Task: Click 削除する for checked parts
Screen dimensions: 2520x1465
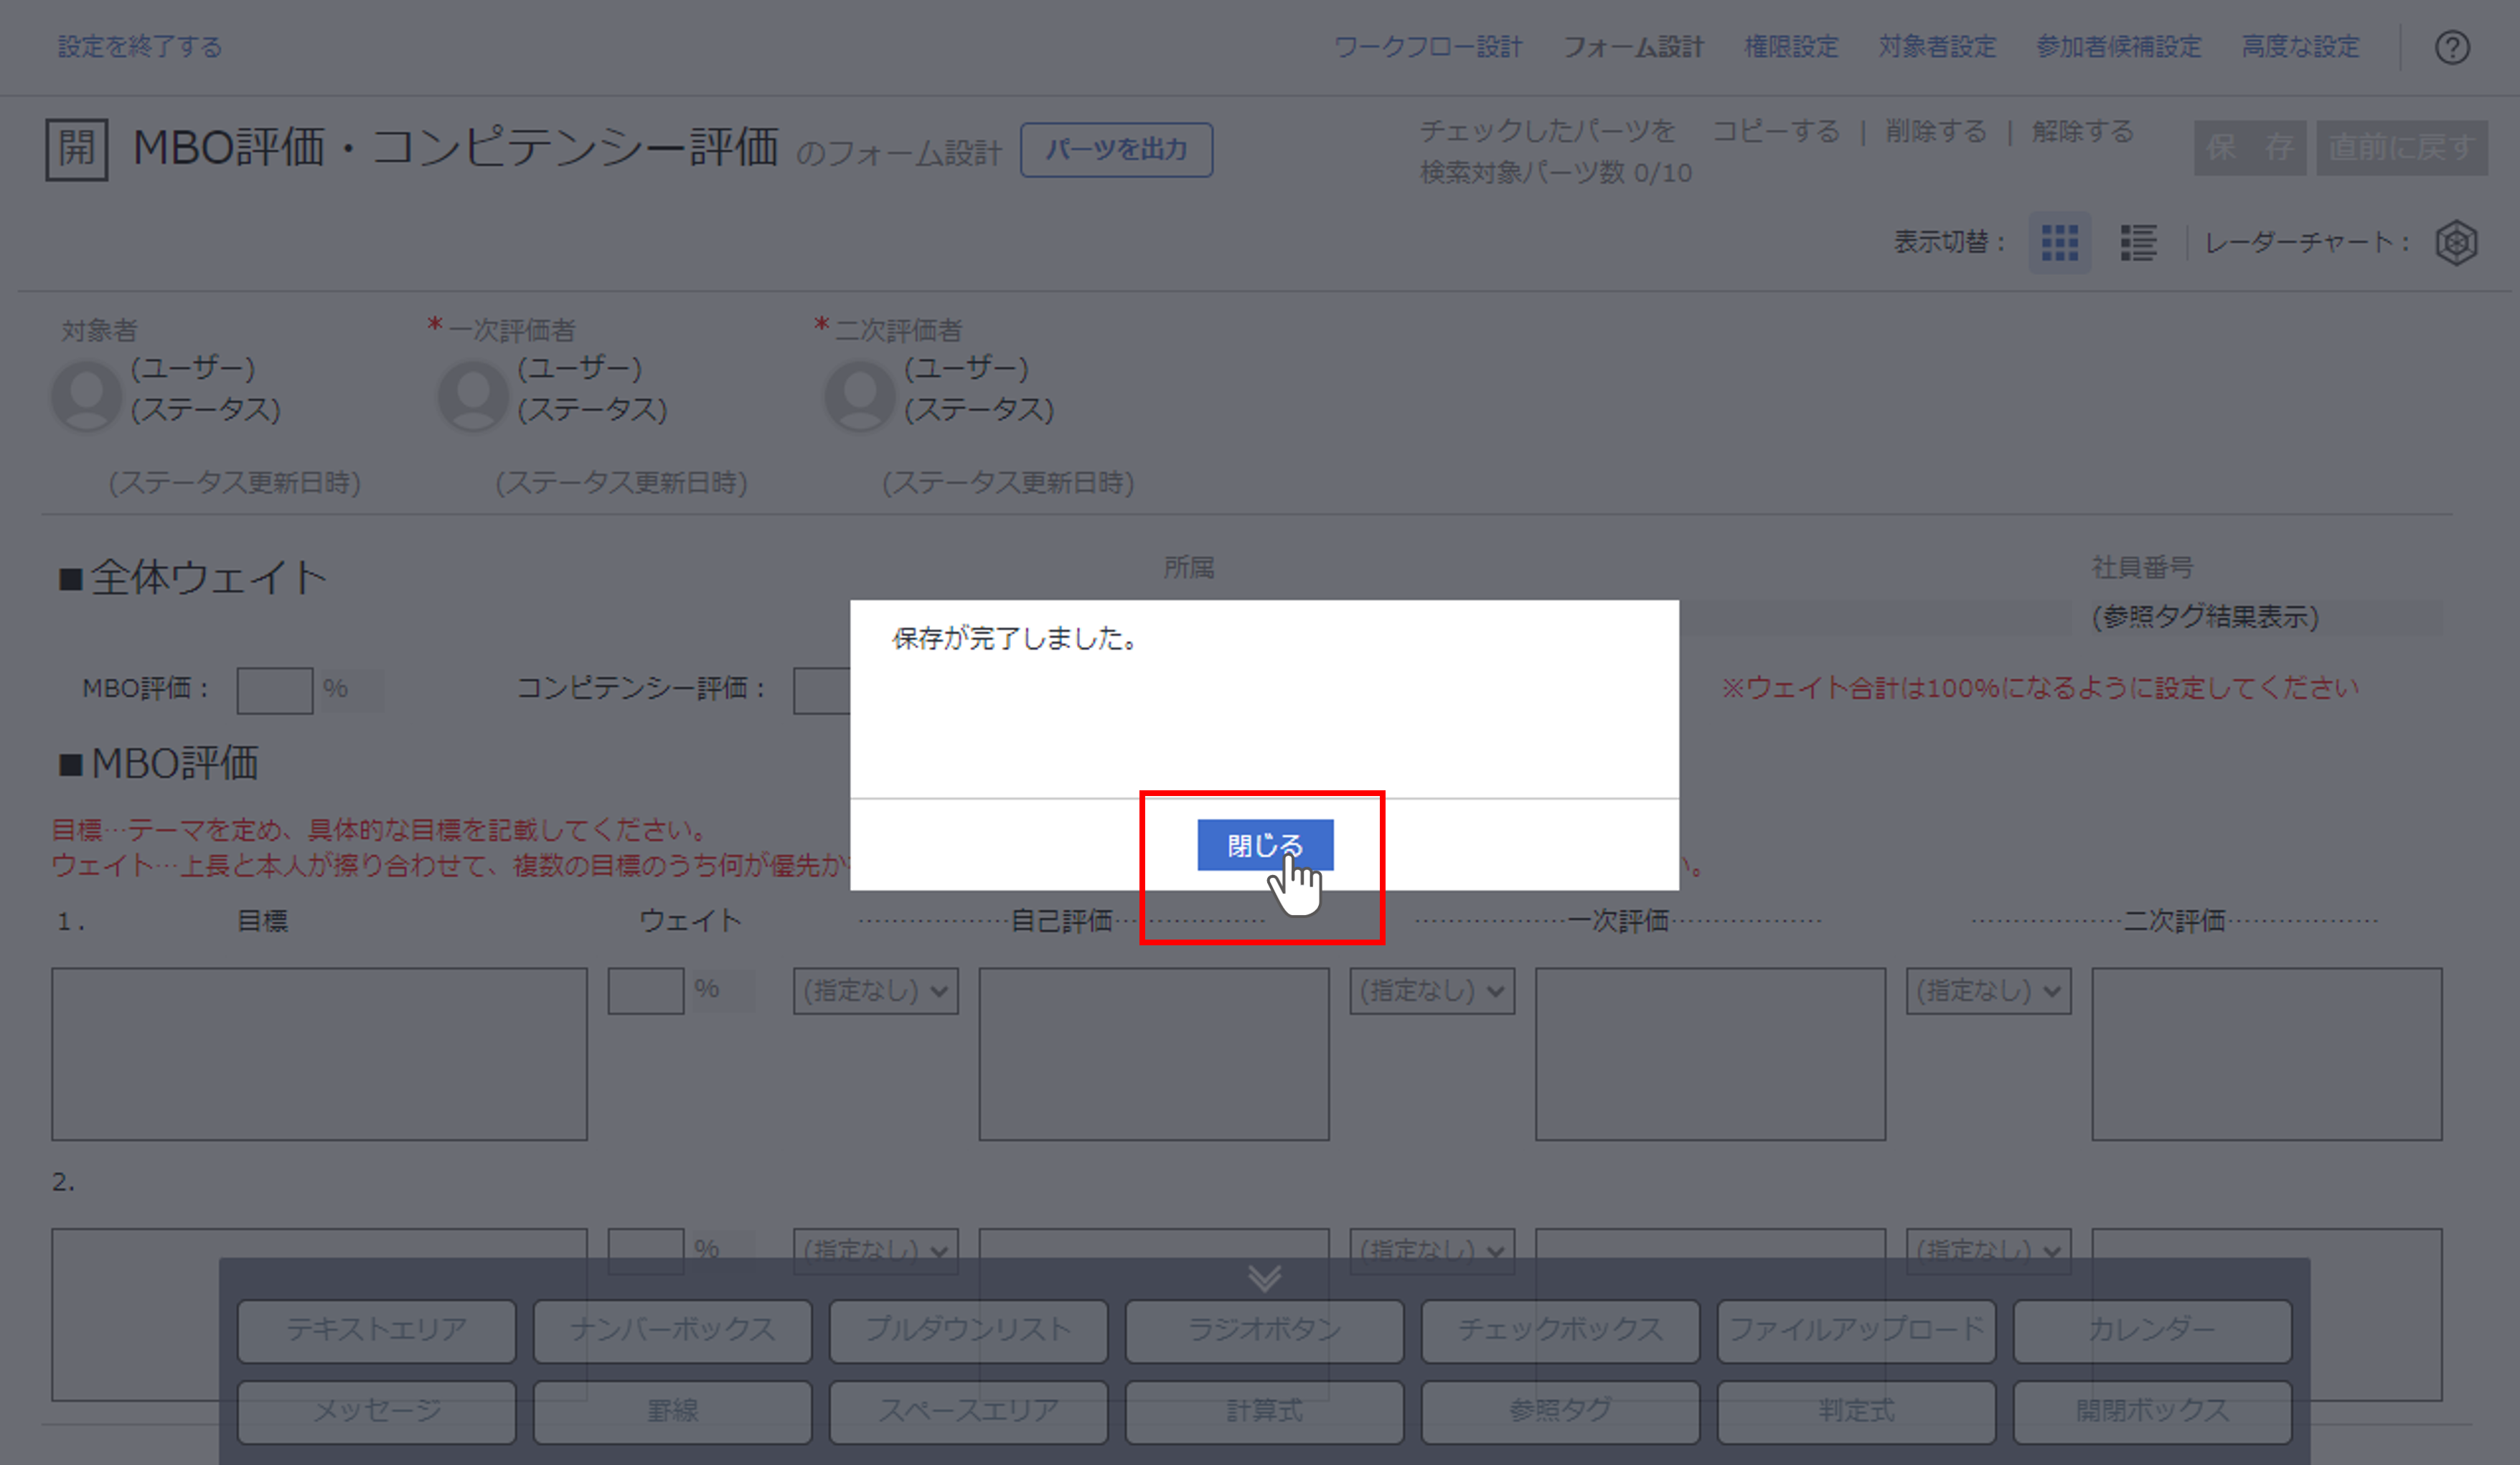Action: click(1936, 131)
